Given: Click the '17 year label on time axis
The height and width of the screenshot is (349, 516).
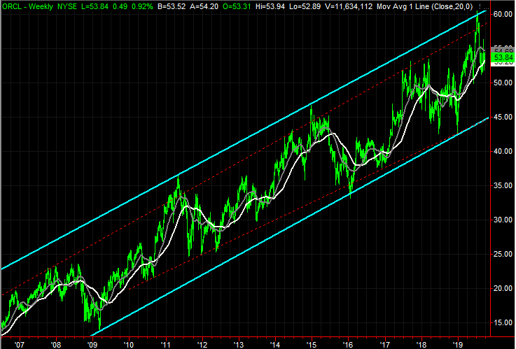Looking at the screenshot, I should point(384,344).
